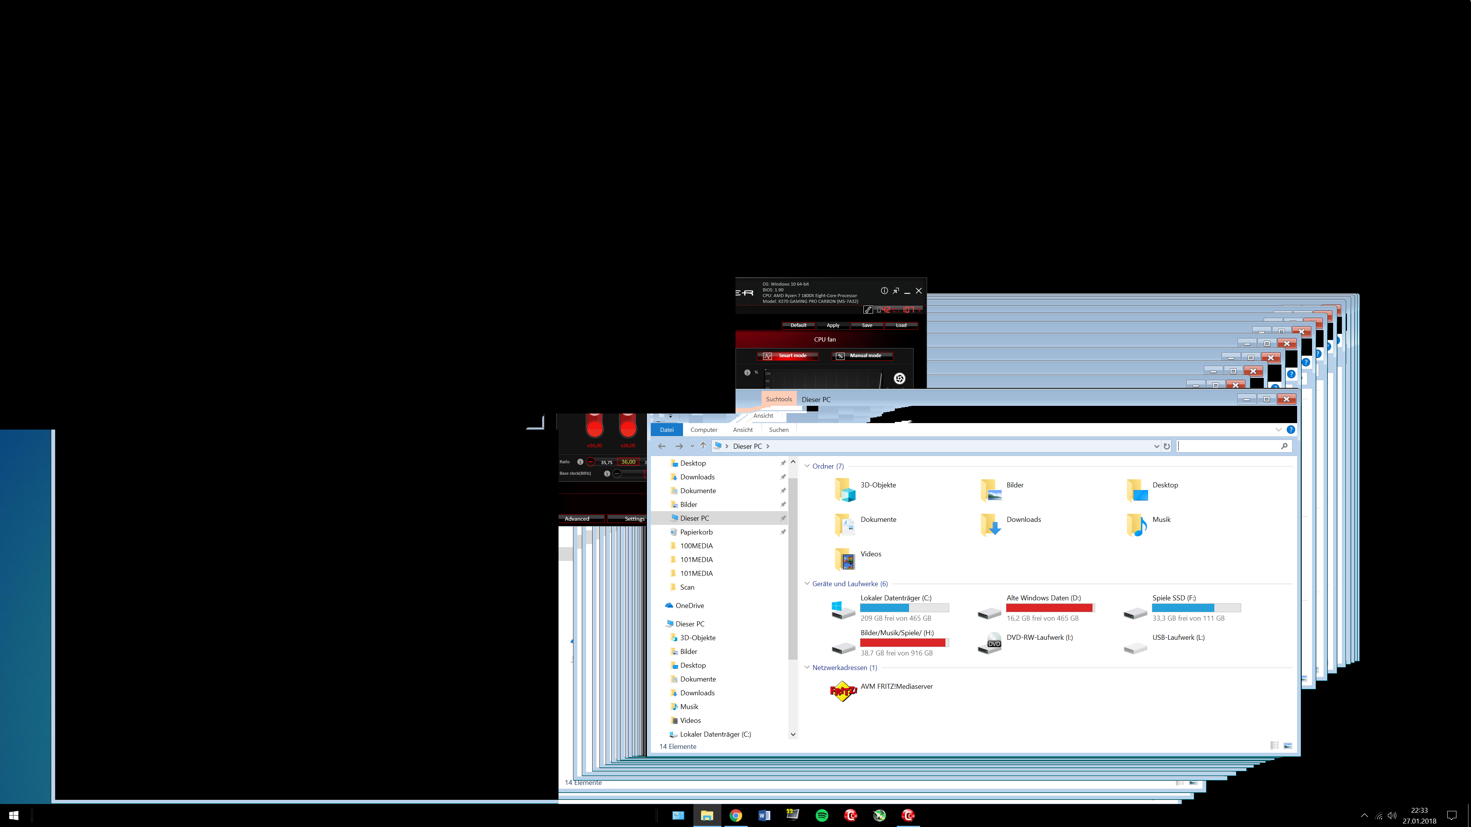Click the Apply button in Command Center
Screen dimensions: 1471x827
832,325
